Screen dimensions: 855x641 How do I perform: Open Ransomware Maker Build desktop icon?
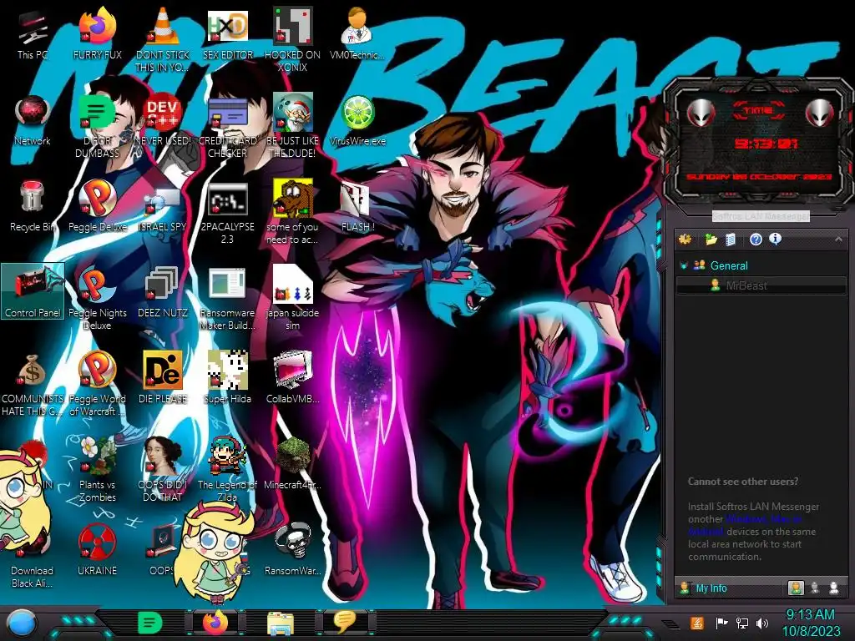click(x=228, y=299)
